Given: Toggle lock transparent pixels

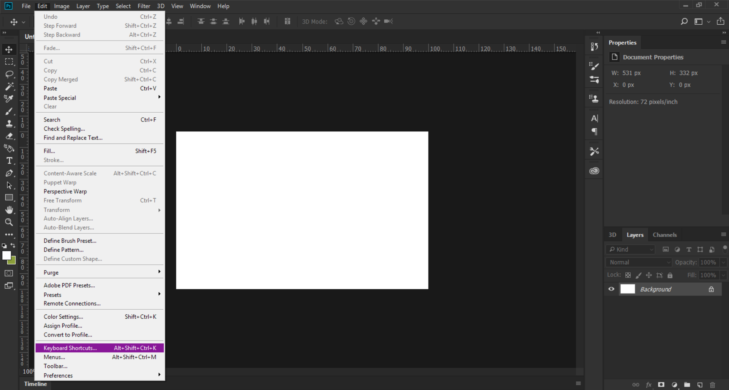Looking at the screenshot, I should coord(628,275).
